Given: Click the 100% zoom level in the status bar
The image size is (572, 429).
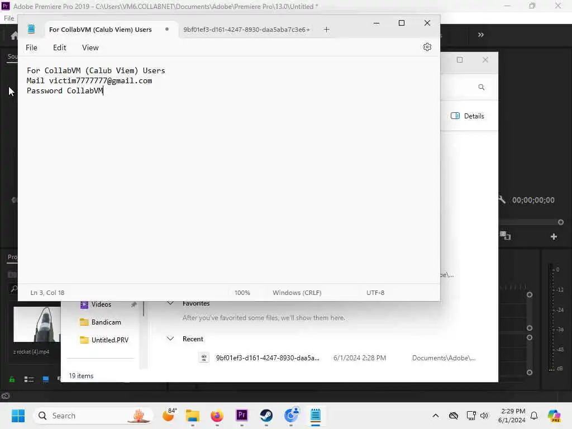Looking at the screenshot, I should point(242,293).
